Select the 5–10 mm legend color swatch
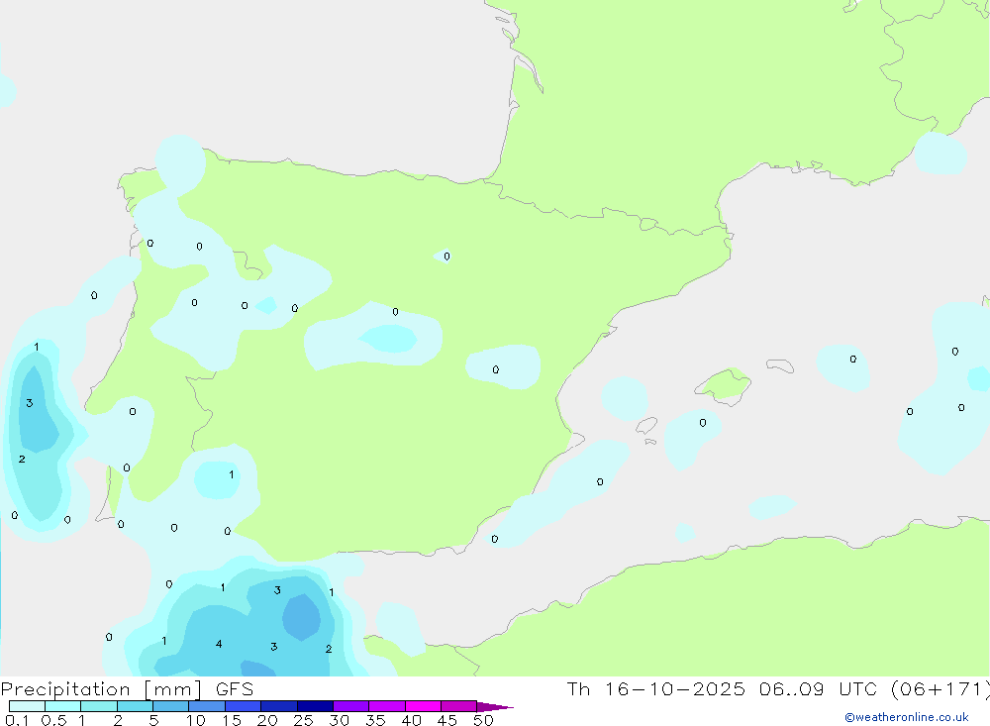 click(171, 706)
